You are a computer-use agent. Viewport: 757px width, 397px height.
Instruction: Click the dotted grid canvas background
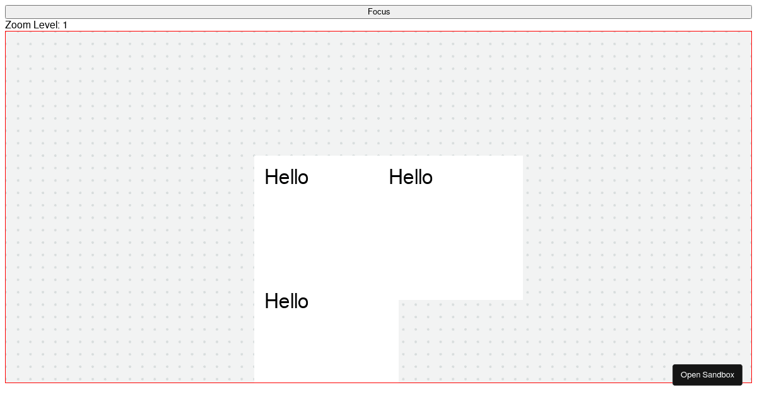(x=126, y=95)
